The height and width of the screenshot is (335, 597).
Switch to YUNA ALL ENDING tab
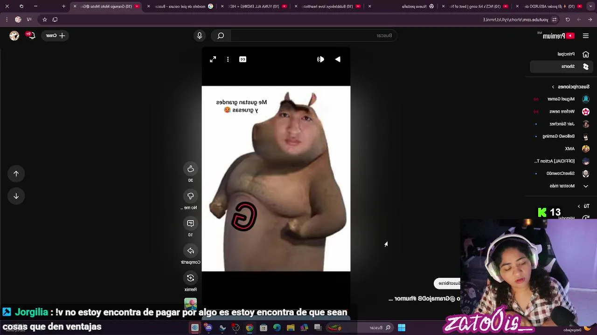pos(254,6)
